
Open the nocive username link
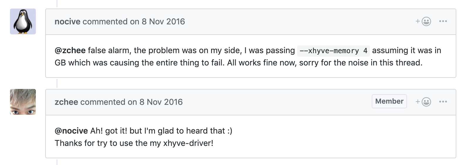67,22
